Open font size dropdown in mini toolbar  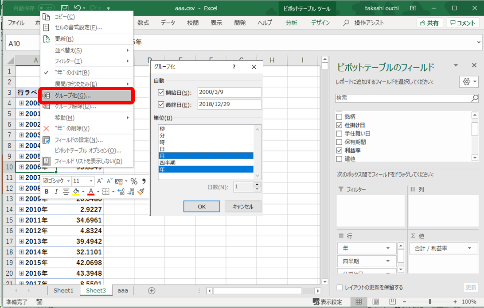[91, 181]
